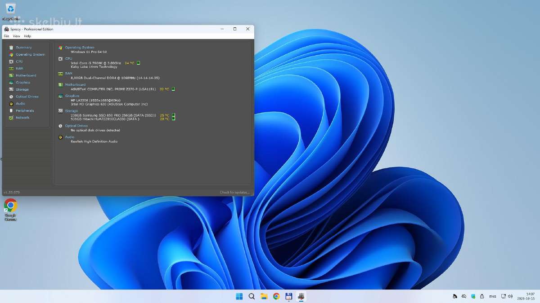This screenshot has height=303, width=540.
Task: Open RAM section via sidebar memory icon
Action: pos(11,69)
